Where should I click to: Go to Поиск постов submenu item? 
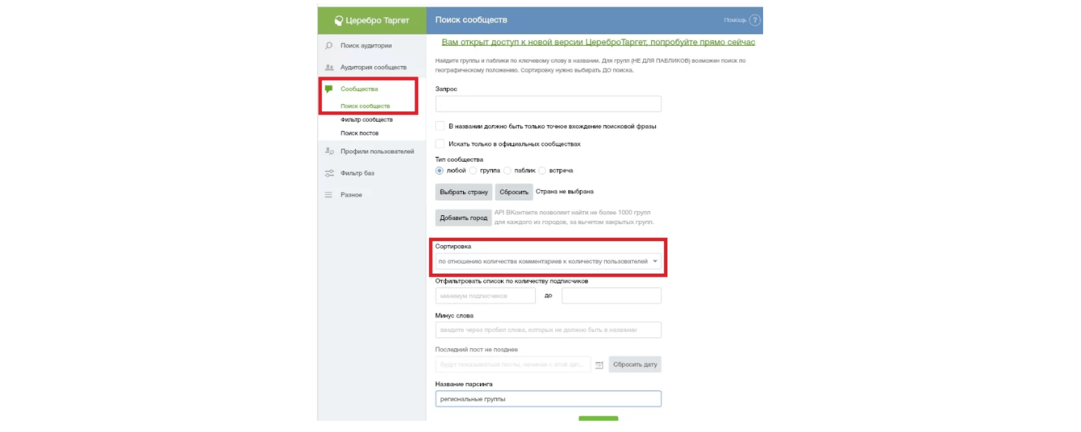tap(359, 134)
